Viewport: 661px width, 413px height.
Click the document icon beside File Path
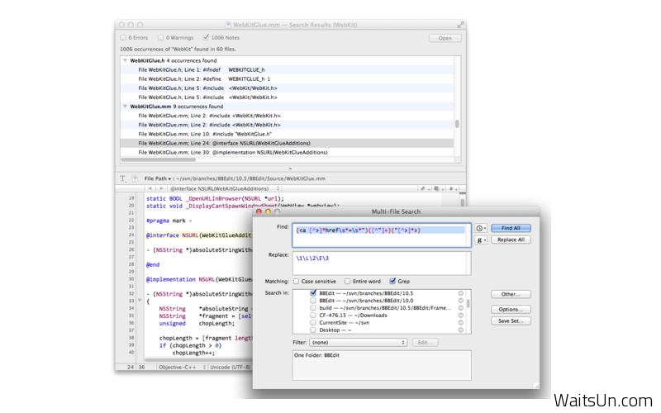point(135,178)
